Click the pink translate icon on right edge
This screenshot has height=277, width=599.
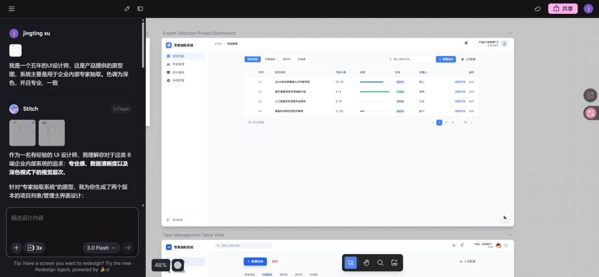[591, 113]
